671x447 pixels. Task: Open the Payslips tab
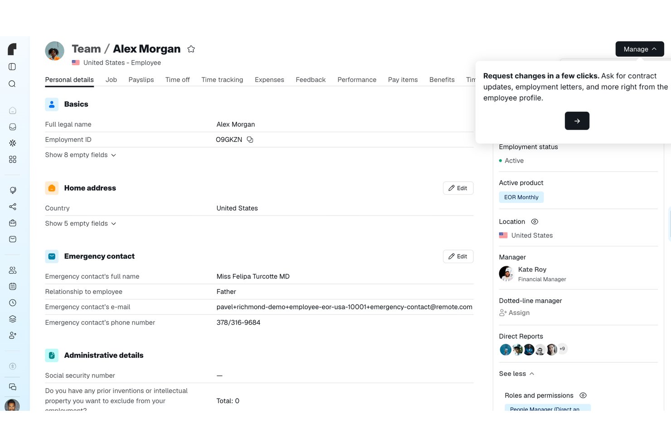[141, 80]
